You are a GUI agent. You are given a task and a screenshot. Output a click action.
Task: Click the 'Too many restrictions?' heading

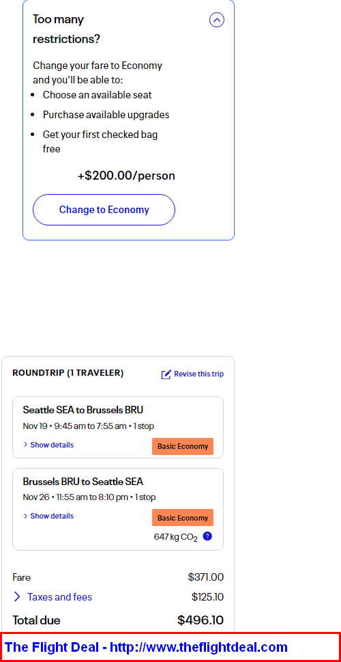click(67, 29)
